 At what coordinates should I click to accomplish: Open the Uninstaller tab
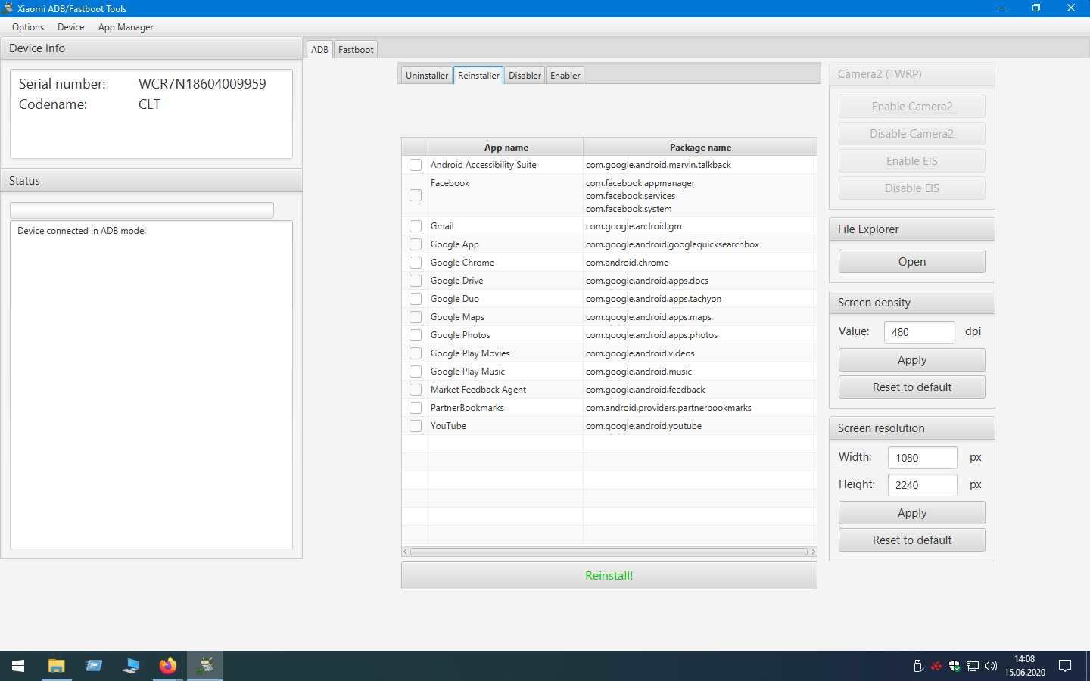click(x=427, y=76)
